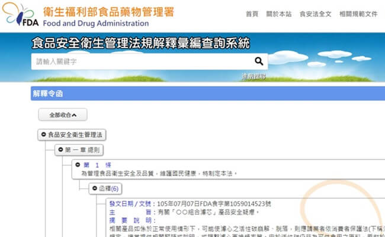385x237 pixels.
Task: Go to 關於本站 in the top navigation
Action: click(279, 14)
